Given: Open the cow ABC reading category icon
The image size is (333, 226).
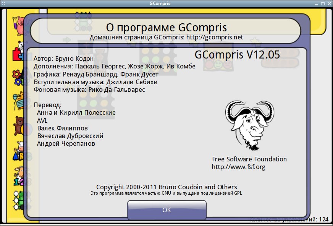Looking at the screenshot, I should coord(19,151).
